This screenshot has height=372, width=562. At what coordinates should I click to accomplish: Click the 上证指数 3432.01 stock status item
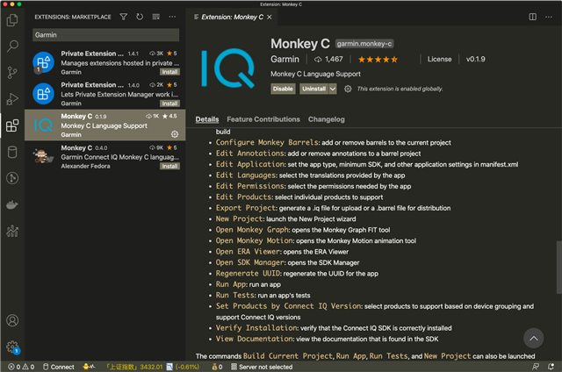(153, 367)
